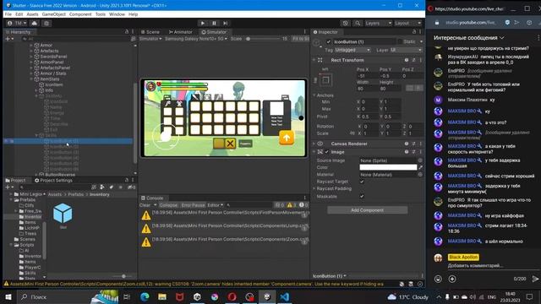This screenshot has height=304, width=541.
Task: Select the Jump.cs warning in the Console
Action: [225, 229]
